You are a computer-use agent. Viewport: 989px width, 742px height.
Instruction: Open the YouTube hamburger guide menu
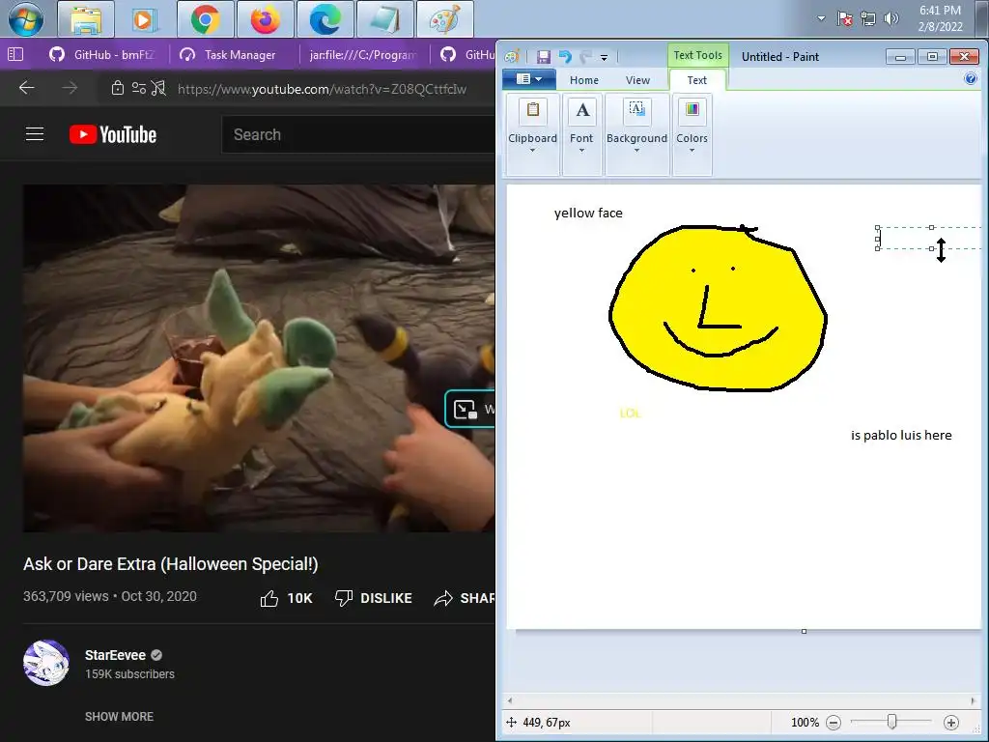point(35,134)
